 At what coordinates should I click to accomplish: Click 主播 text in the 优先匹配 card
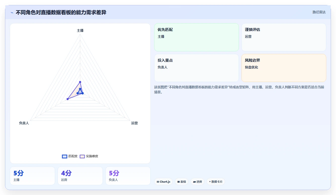[161, 36]
